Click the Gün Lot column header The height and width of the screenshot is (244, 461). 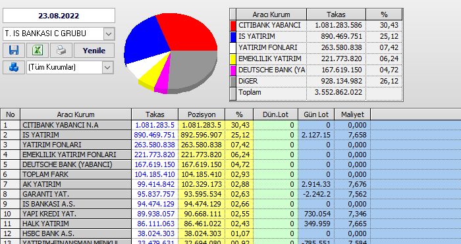(x=316, y=114)
